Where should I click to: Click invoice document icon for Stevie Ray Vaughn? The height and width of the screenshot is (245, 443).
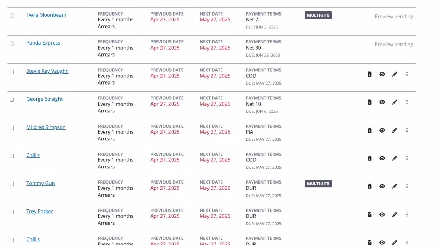370,74
